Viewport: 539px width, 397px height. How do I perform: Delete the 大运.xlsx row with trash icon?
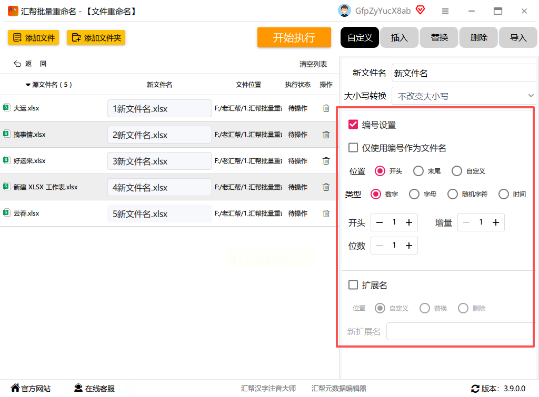click(326, 108)
